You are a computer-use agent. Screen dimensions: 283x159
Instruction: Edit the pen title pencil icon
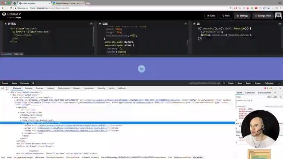pos(20,14)
